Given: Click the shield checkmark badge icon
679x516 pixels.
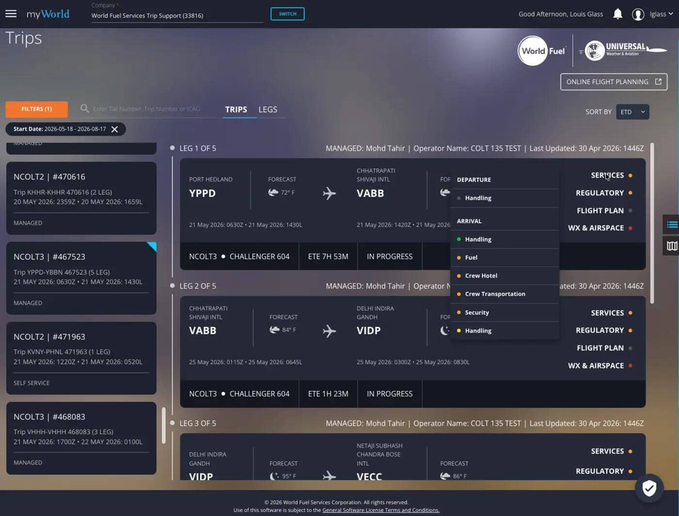Looking at the screenshot, I should (x=649, y=488).
